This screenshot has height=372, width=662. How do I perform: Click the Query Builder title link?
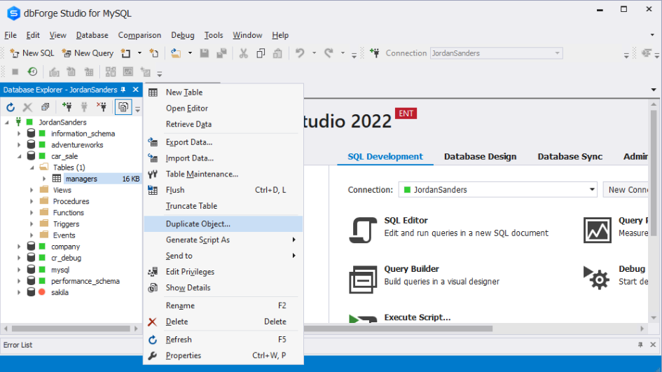[x=412, y=269]
